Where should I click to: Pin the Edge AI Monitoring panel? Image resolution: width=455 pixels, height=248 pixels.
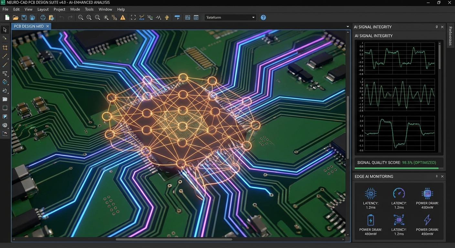[437, 176]
